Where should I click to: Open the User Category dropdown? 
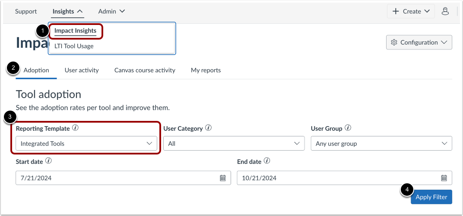click(x=234, y=144)
